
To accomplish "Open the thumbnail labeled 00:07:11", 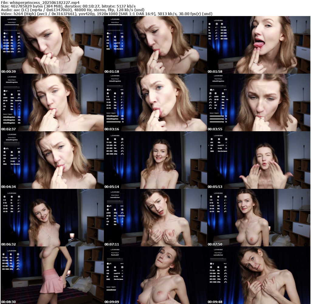I will tap(155, 218).
